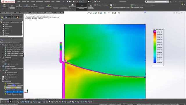
Task: Click SolidWorks logo at top left
Action: 8,2
